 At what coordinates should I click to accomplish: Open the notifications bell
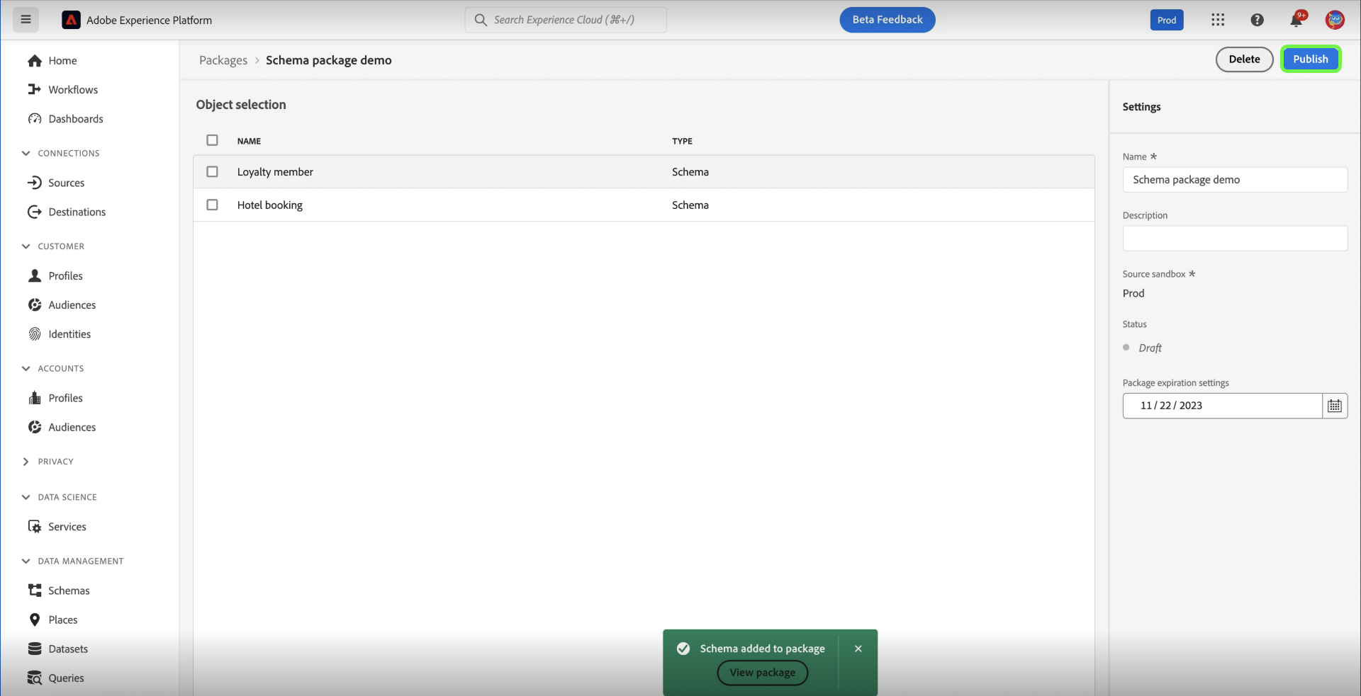pos(1296,19)
